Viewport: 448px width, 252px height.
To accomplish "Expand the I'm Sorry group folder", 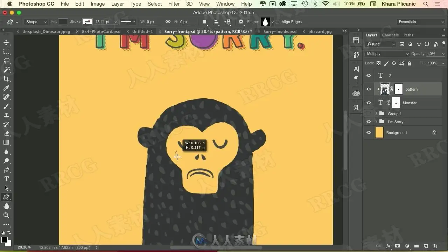I will pos(376,122).
